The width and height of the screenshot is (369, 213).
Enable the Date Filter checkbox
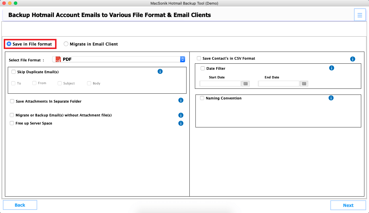click(203, 68)
